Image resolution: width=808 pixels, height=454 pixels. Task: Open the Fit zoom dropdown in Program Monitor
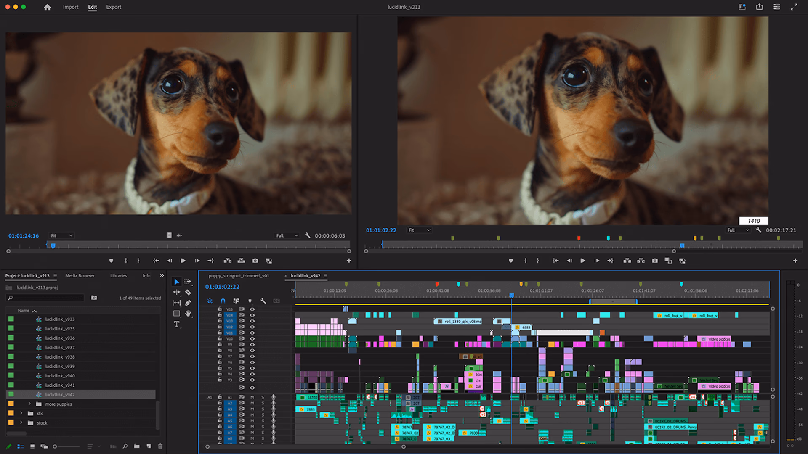tap(419, 230)
